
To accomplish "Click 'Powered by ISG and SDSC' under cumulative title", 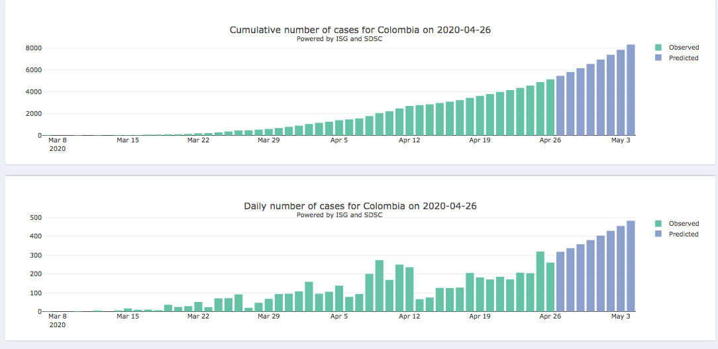I will (339, 38).
